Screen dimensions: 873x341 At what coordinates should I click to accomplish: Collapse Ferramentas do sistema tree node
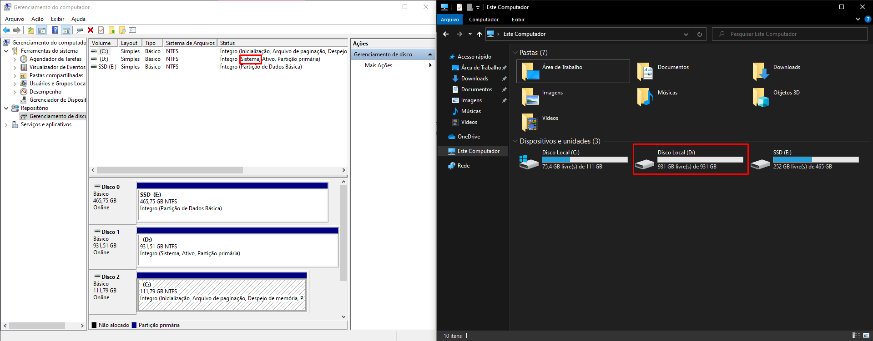point(6,51)
